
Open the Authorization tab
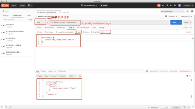[49, 28]
